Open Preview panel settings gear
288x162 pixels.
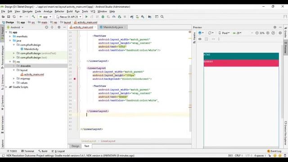click(275, 27)
